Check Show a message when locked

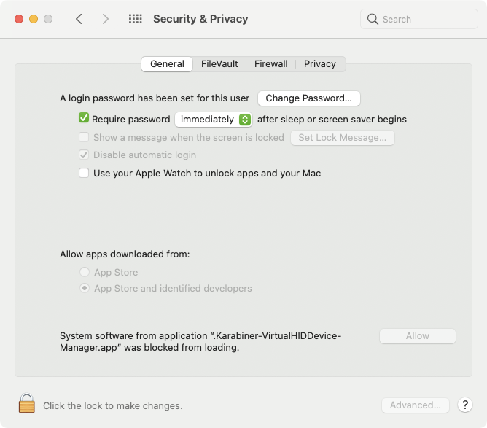pos(85,137)
